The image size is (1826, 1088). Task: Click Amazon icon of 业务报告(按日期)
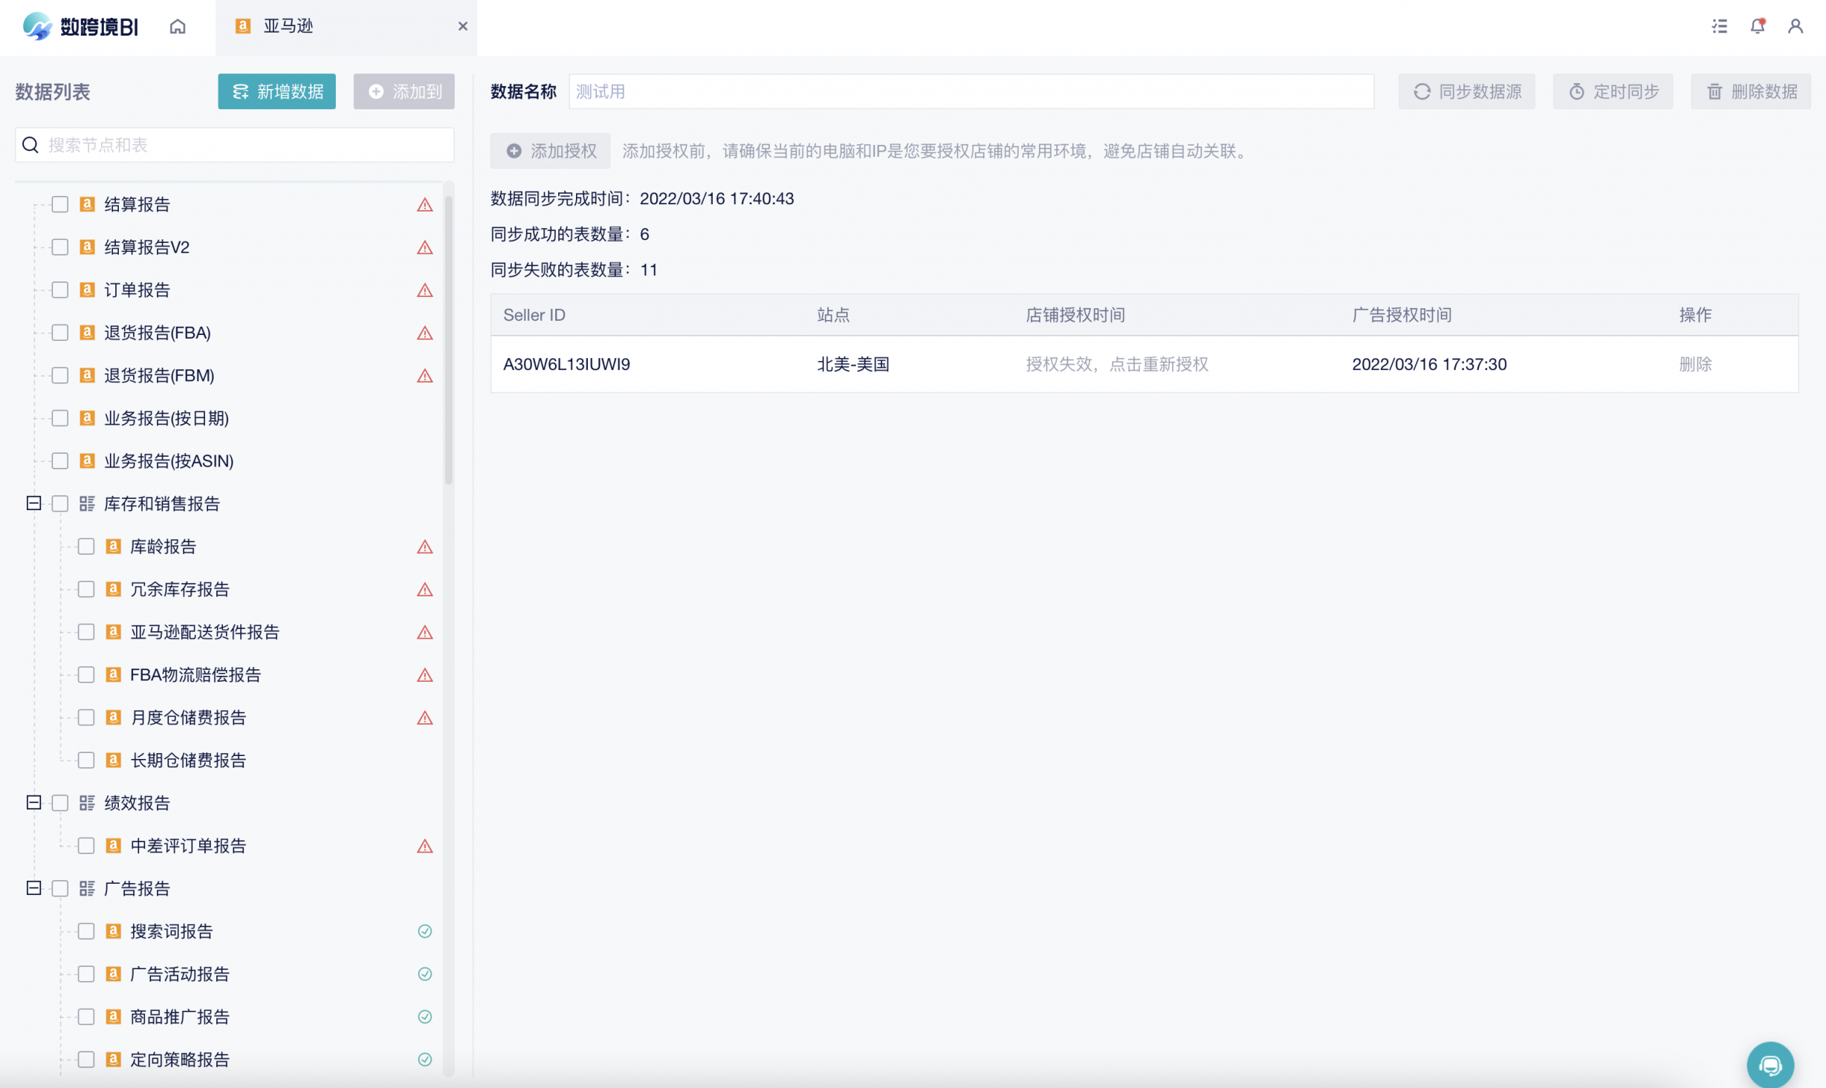click(x=87, y=418)
